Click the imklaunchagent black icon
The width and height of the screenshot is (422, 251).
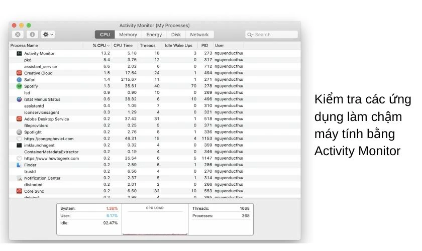[19, 145]
